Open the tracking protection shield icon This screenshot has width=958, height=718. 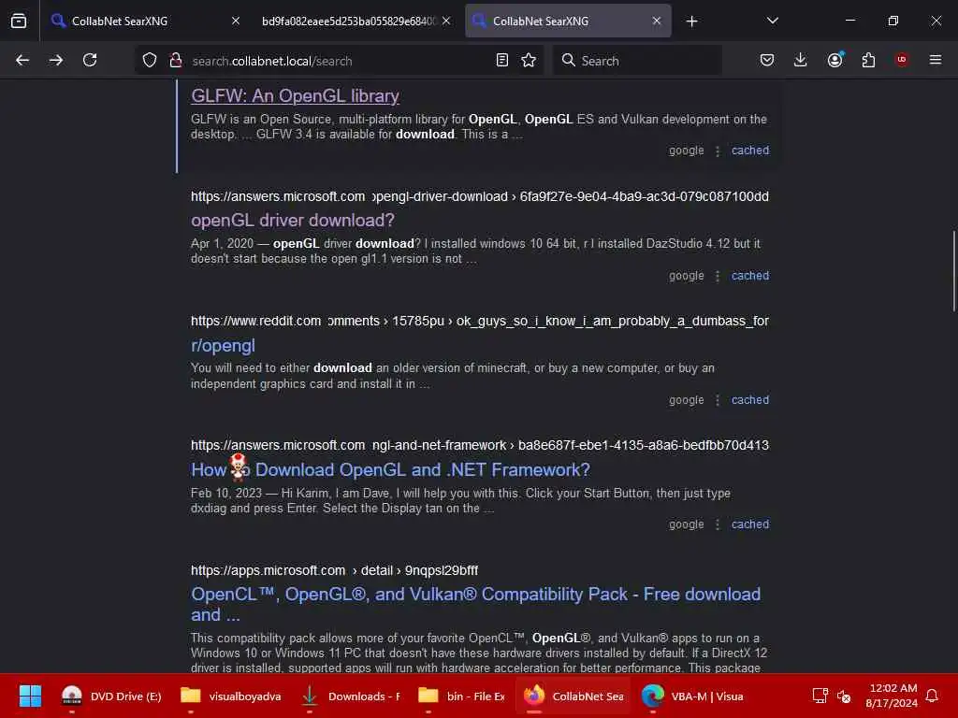[x=150, y=60]
